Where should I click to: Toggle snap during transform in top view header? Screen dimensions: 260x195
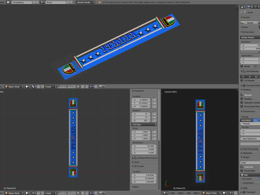[87, 87]
